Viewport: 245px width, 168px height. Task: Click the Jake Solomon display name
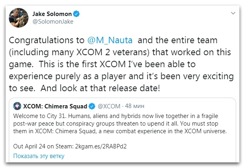tap(52, 14)
